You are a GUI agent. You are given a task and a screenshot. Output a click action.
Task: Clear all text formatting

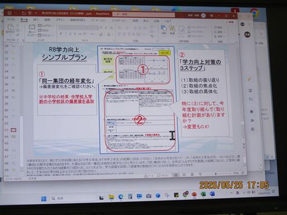click(x=111, y=28)
